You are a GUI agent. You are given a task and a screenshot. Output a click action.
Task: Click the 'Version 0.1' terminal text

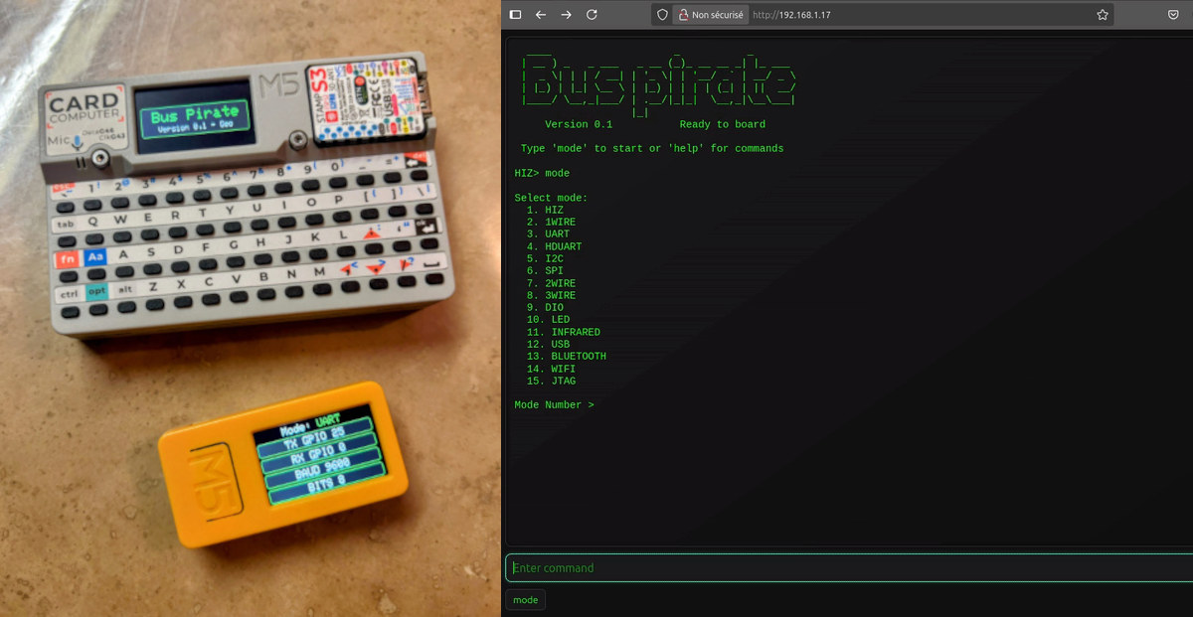(579, 125)
